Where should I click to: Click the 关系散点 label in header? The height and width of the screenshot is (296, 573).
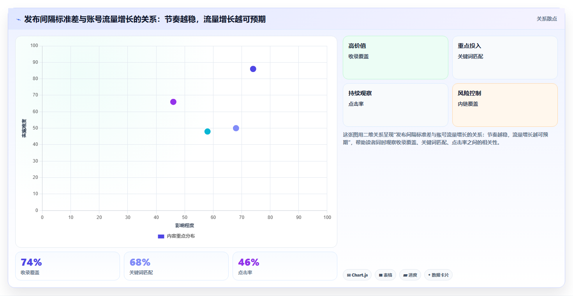pos(547,19)
